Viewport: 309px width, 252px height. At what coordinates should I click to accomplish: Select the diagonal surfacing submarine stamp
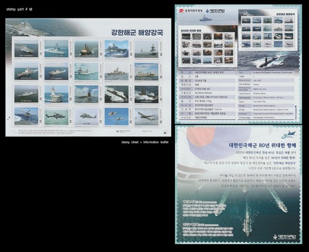coord(117,94)
